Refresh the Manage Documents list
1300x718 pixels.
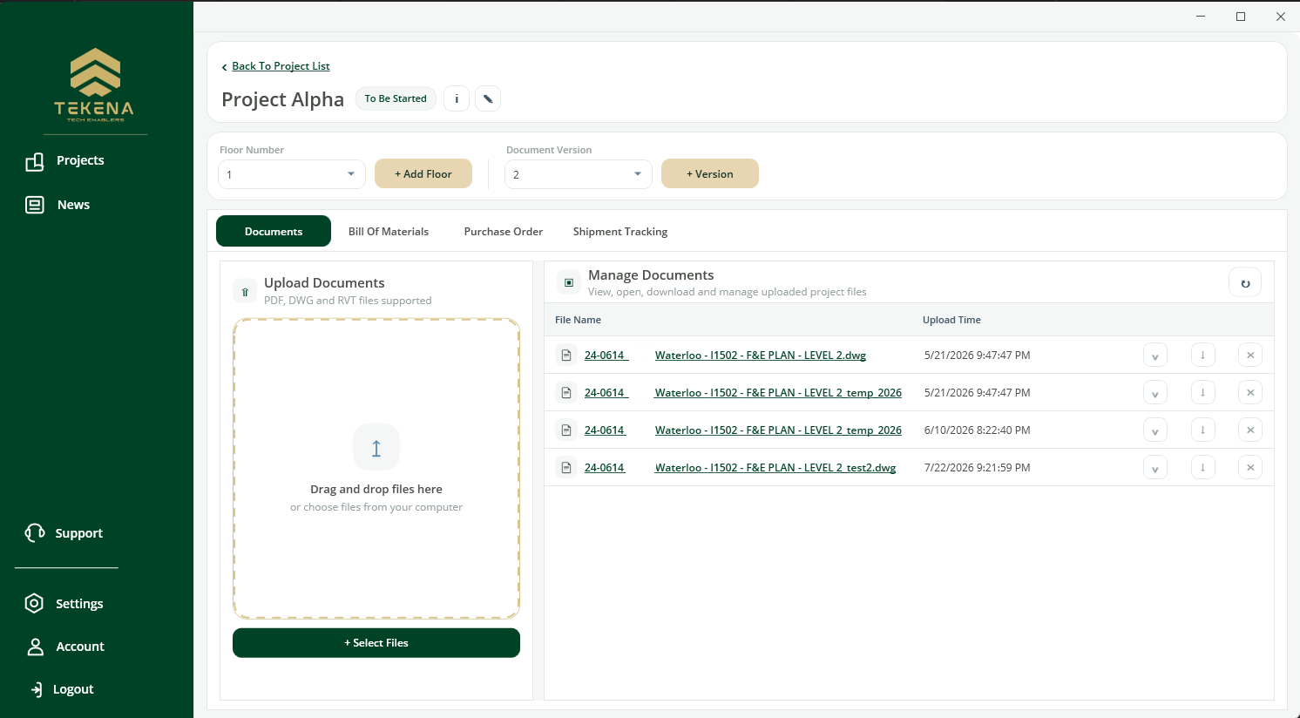coord(1245,283)
